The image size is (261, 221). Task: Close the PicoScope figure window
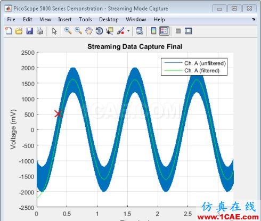[249, 9]
